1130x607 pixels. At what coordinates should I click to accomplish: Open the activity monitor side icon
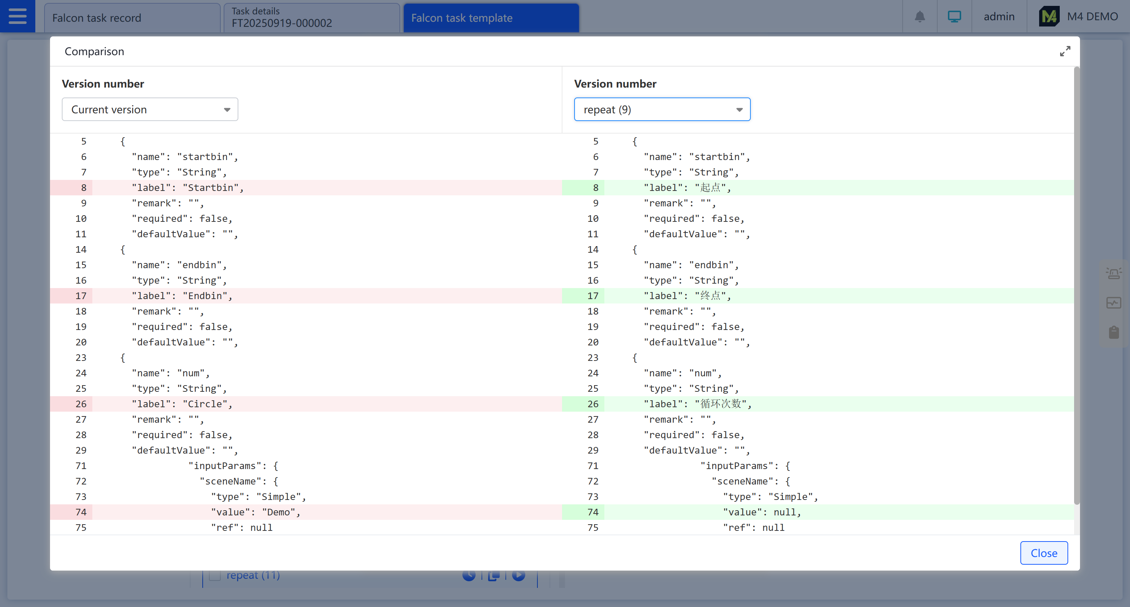click(x=1113, y=303)
